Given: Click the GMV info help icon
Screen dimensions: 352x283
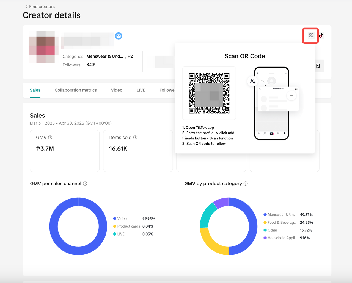Looking at the screenshot, I should pyautogui.click(x=50, y=138).
